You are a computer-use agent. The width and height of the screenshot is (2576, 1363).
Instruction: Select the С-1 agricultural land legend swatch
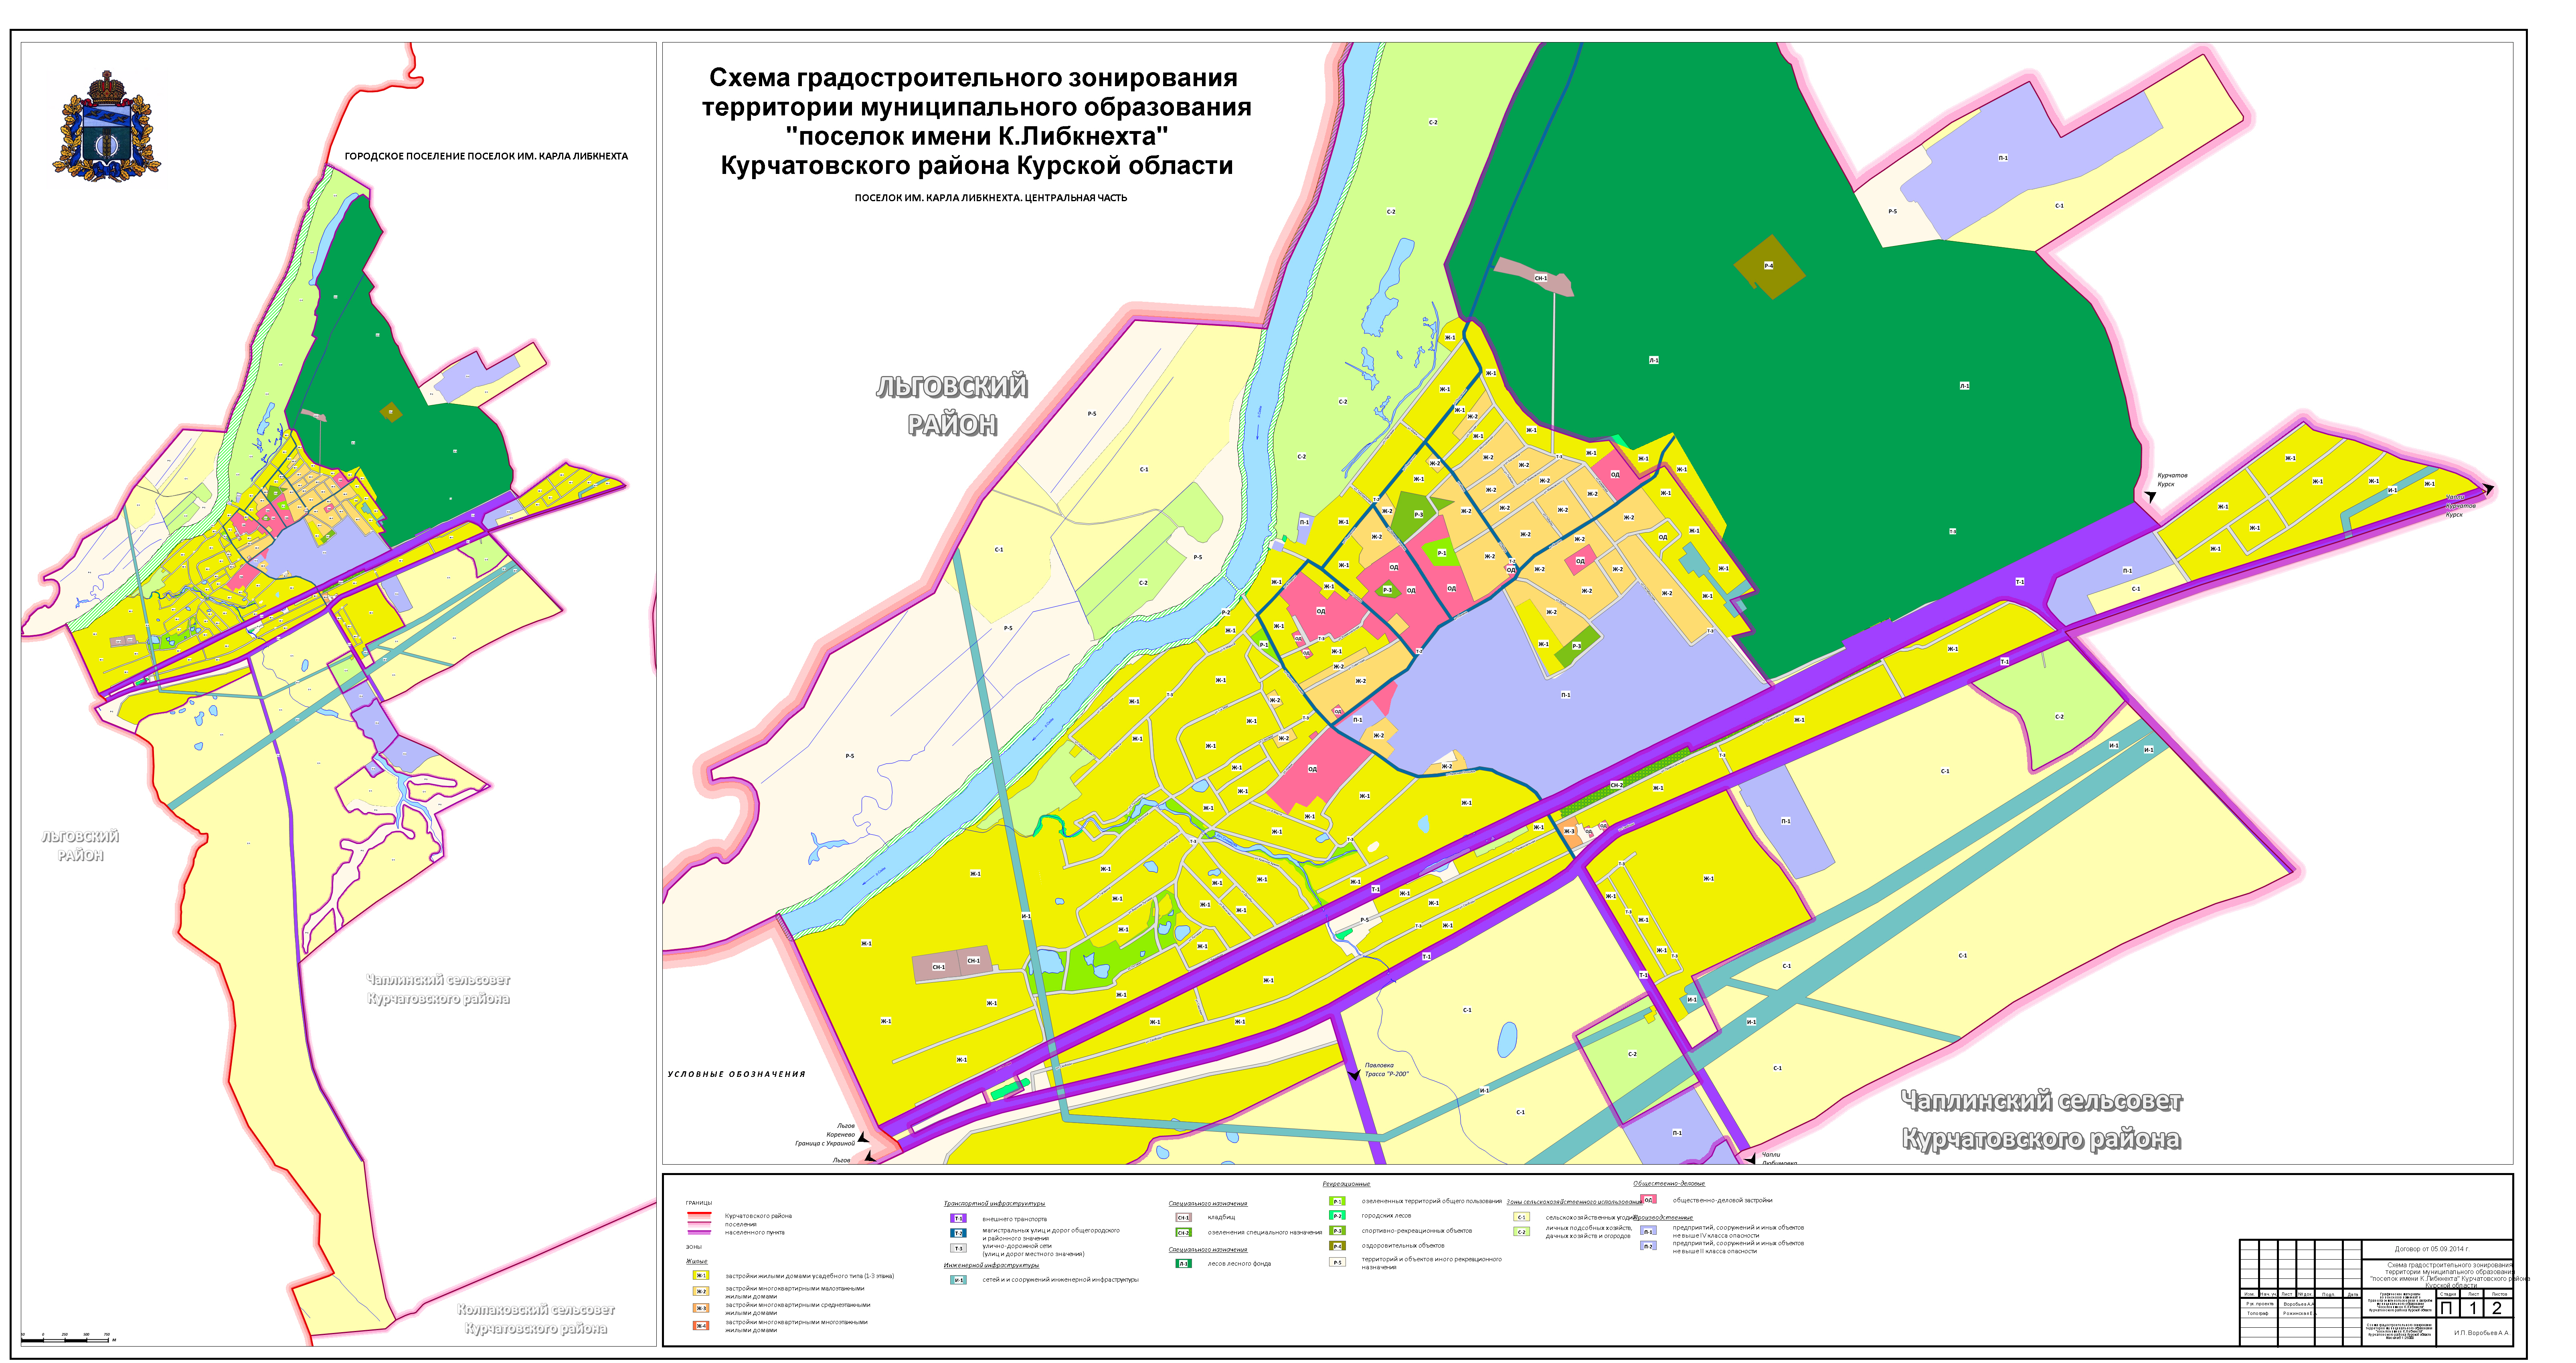1522,1217
